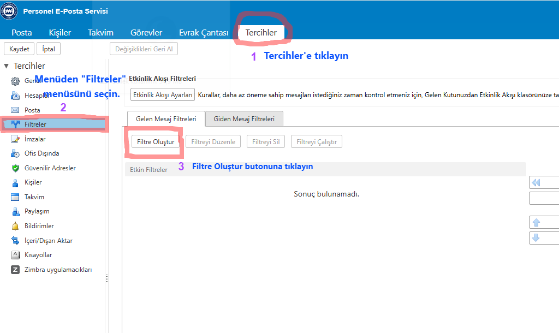Click the Kaydet button

pyautogui.click(x=19, y=49)
